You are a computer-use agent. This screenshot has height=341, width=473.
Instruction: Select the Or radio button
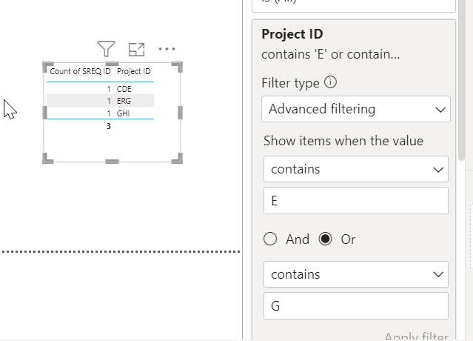point(325,239)
